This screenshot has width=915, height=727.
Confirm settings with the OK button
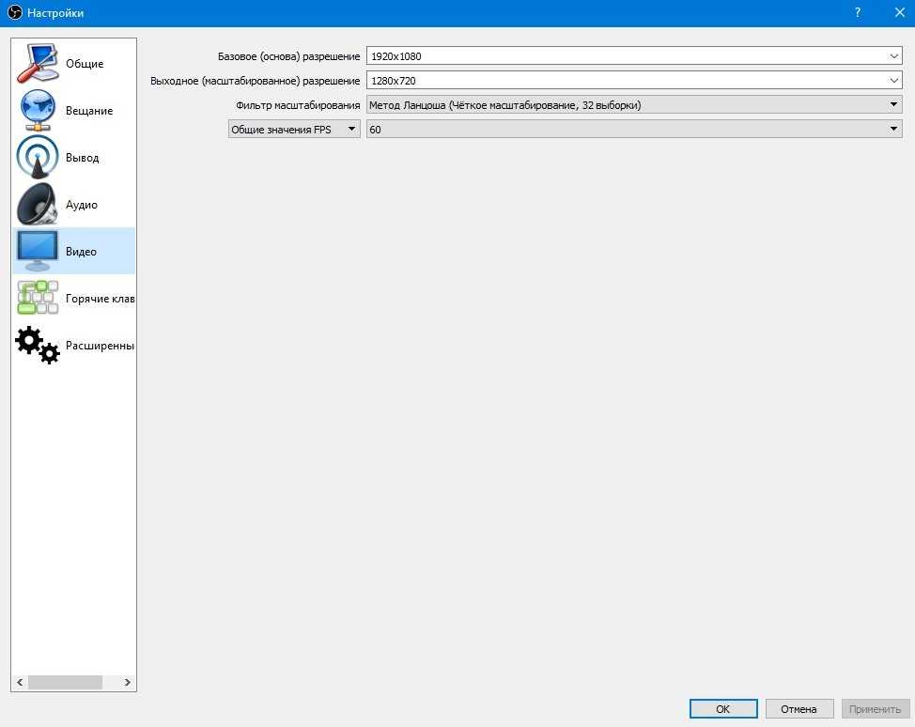click(723, 708)
